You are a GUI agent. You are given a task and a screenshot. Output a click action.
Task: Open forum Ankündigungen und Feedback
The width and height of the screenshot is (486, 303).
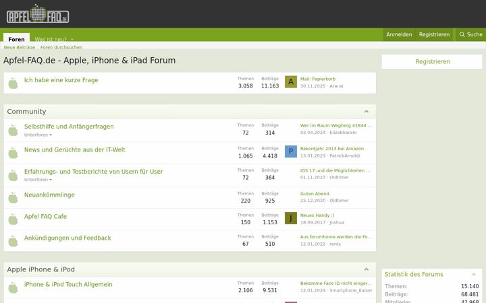coord(67,238)
